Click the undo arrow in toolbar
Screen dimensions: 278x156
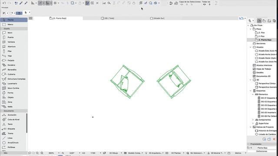4,3
